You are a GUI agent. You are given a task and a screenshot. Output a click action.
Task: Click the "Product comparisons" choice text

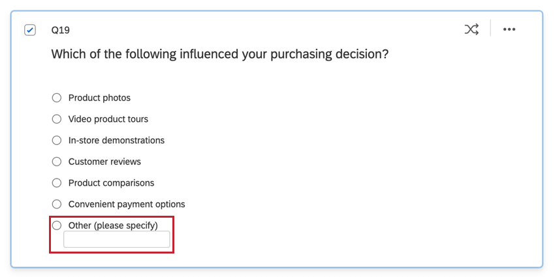pos(111,183)
